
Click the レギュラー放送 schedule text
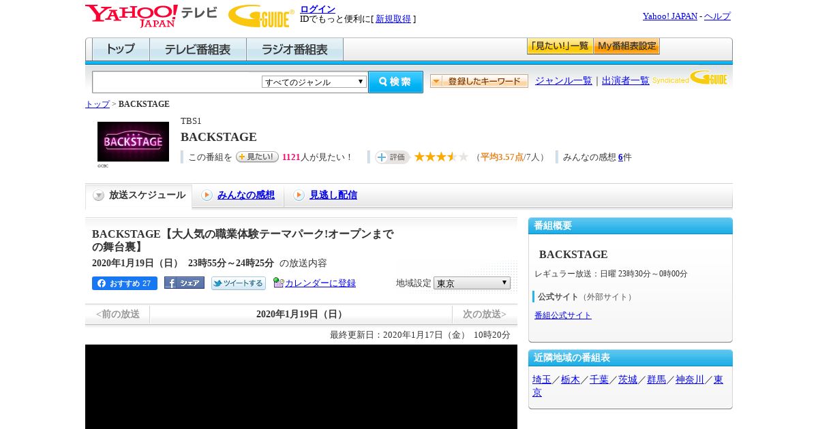click(x=611, y=274)
